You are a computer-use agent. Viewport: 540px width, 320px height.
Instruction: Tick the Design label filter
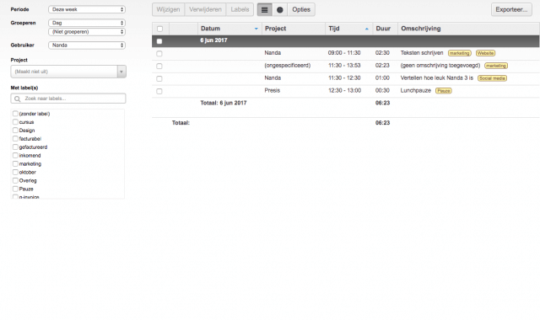coord(15,131)
